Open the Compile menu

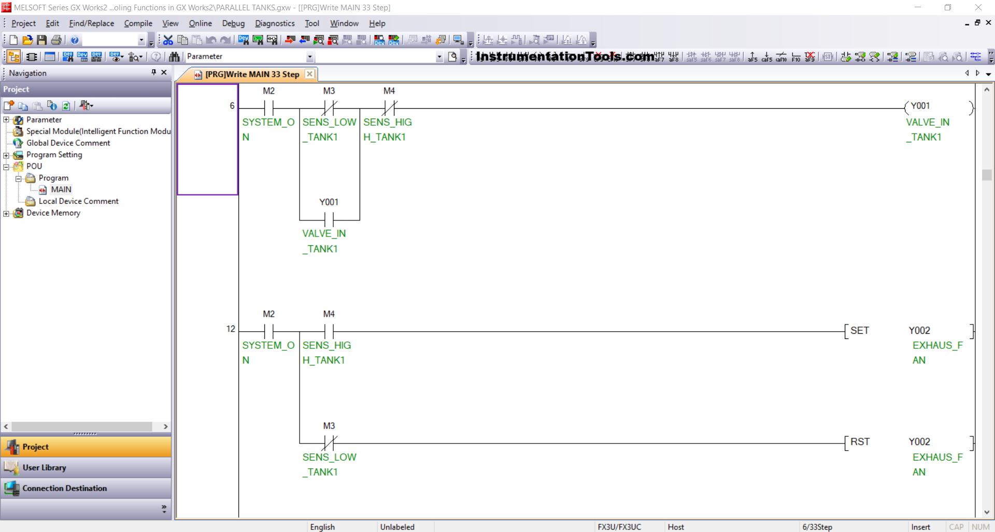(x=138, y=23)
